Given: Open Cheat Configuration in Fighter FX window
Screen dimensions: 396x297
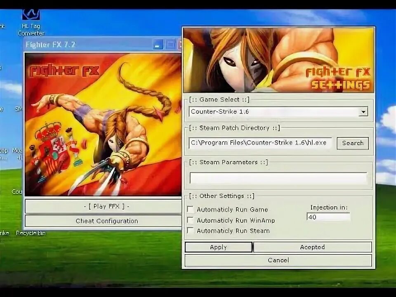Looking at the screenshot, I should click(103, 221).
